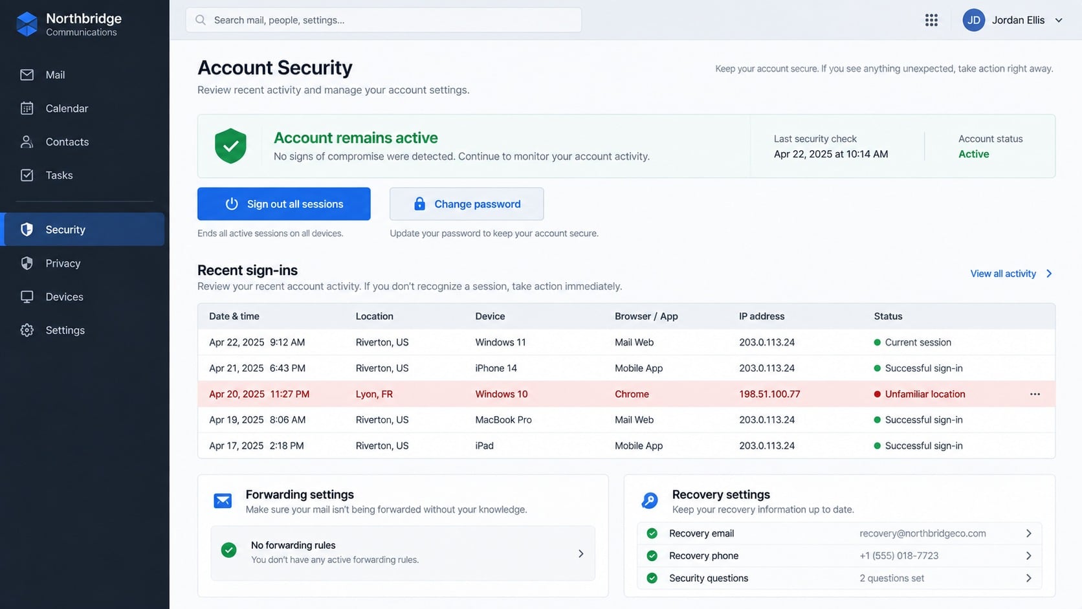1082x609 pixels.
Task: Click the Mail envelope sidebar icon
Action: (x=27, y=75)
